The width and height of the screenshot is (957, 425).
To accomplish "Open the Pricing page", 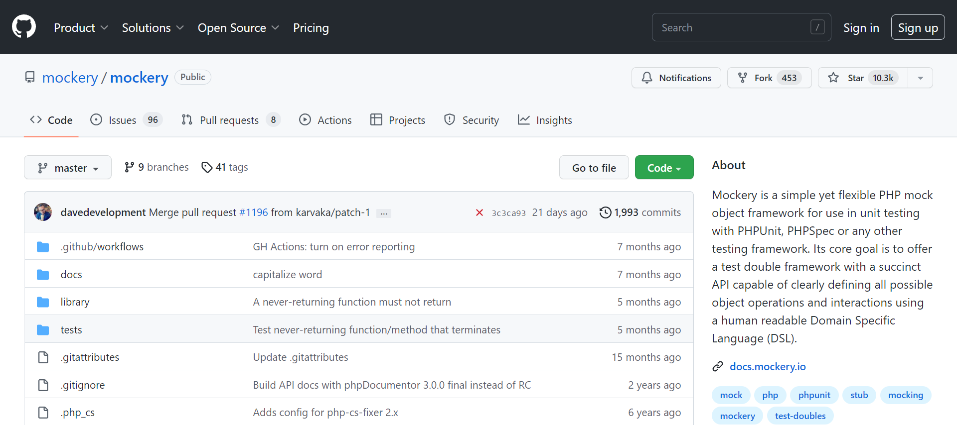I will tap(311, 28).
